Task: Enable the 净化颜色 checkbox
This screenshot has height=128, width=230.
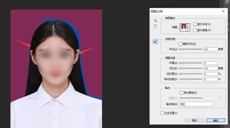Action: coord(181,93)
